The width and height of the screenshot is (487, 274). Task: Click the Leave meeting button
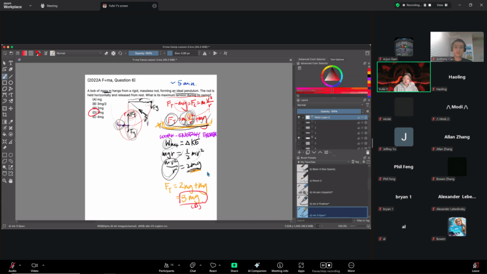tap(475, 267)
